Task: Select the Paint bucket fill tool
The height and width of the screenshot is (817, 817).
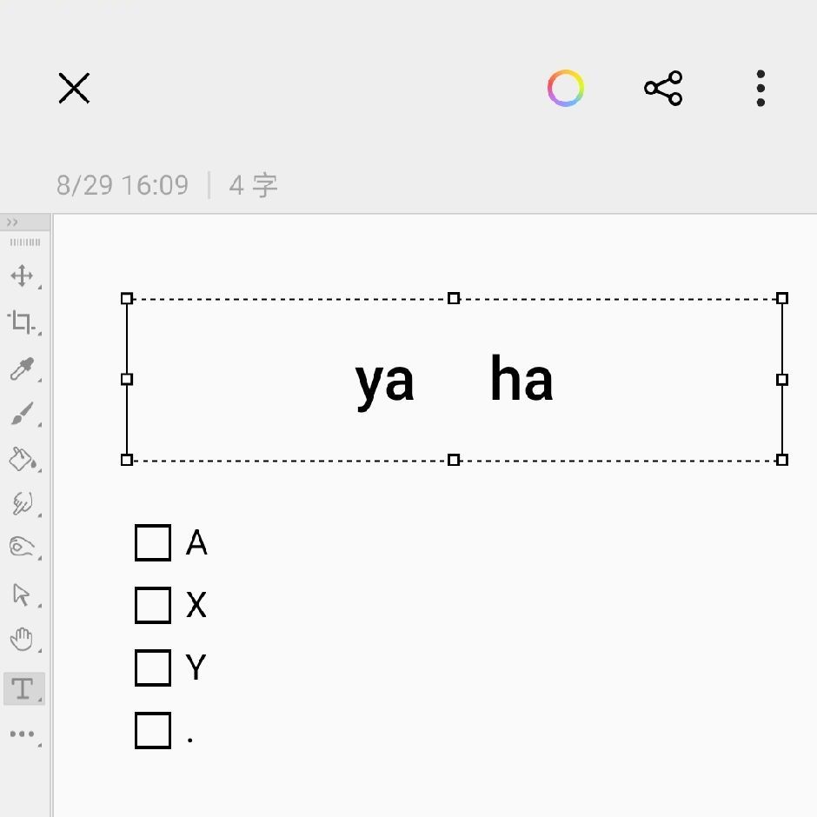Action: coord(22,461)
